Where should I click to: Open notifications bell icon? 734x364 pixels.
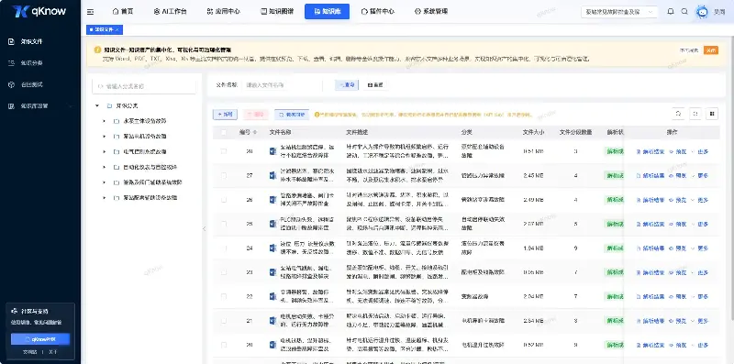click(x=671, y=12)
